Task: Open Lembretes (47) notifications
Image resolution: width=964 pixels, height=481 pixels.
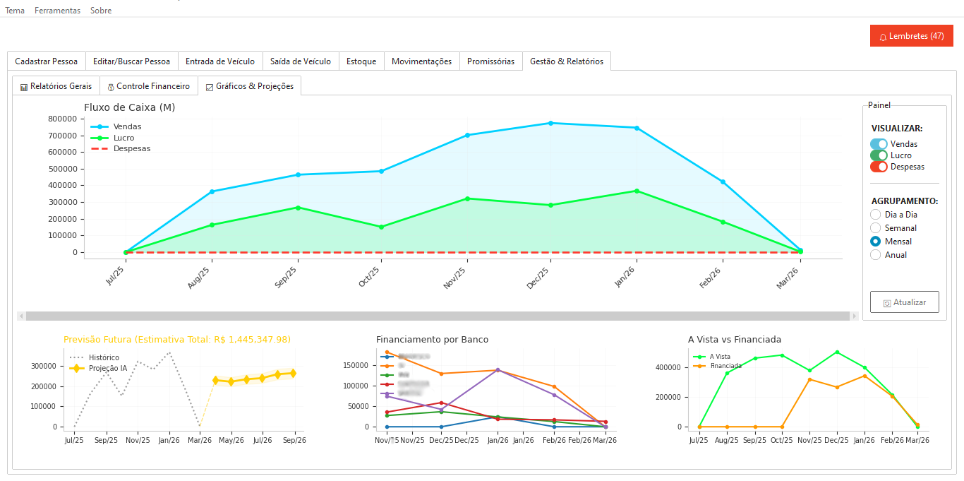Action: point(911,35)
